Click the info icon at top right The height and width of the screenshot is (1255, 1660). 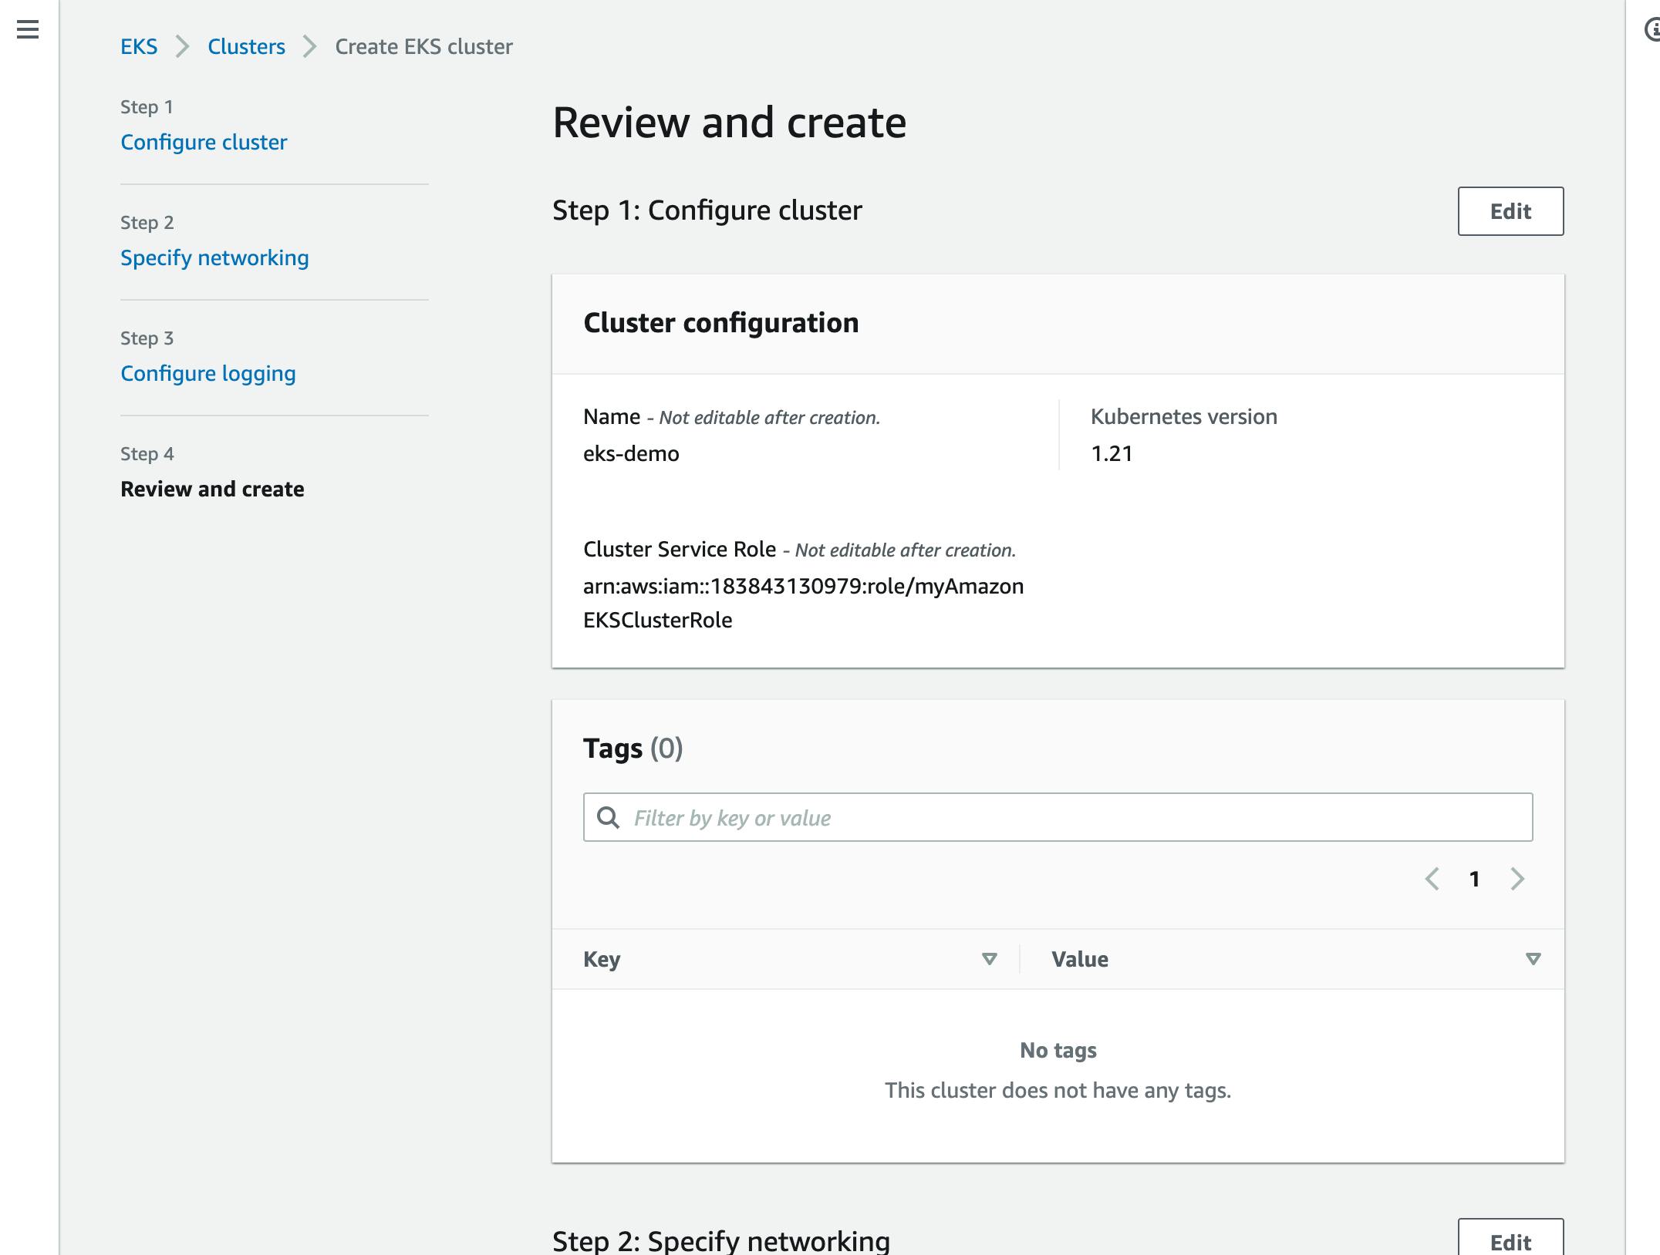coord(1652,30)
